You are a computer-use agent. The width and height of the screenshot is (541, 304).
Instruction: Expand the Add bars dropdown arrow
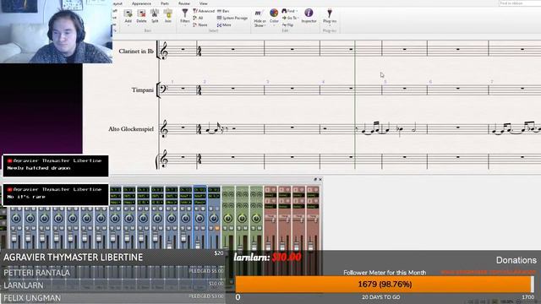pyautogui.click(x=128, y=25)
